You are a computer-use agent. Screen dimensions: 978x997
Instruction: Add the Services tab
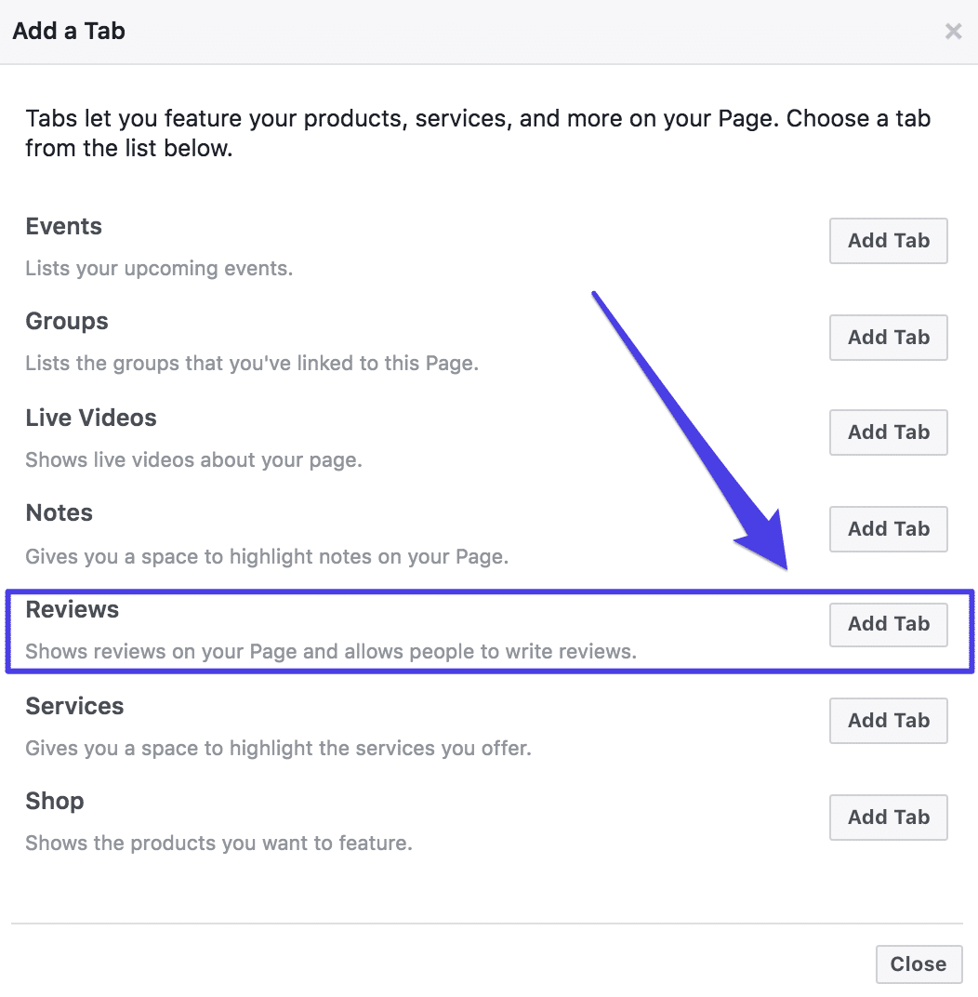coord(887,720)
